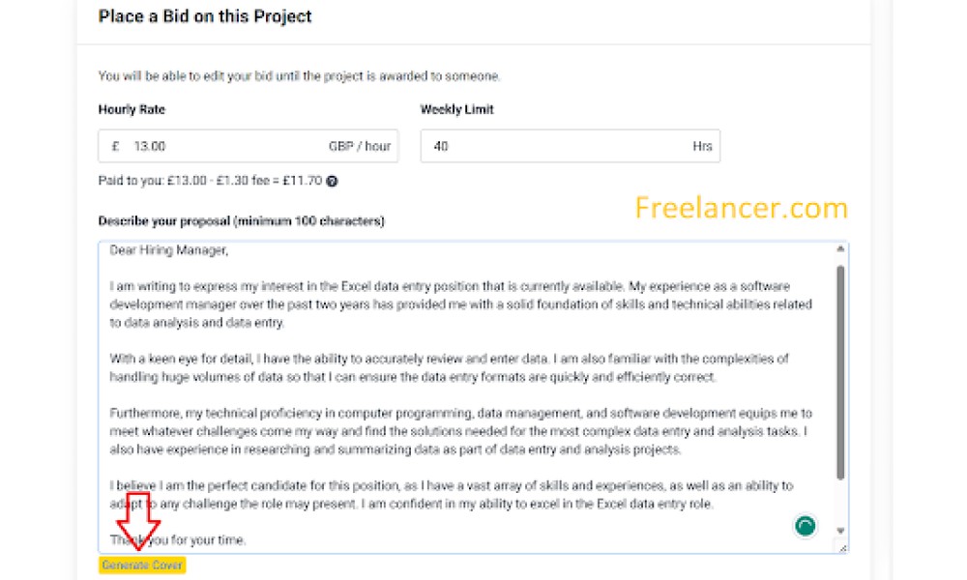Click the scroll up arrow of proposal textarea
Screen dimensions: 967x580
840,249
